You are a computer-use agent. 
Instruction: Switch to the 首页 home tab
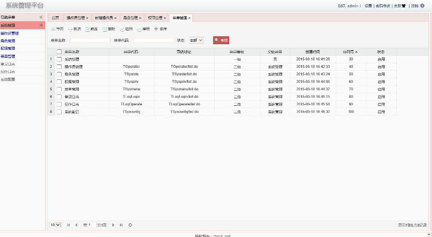55,18
